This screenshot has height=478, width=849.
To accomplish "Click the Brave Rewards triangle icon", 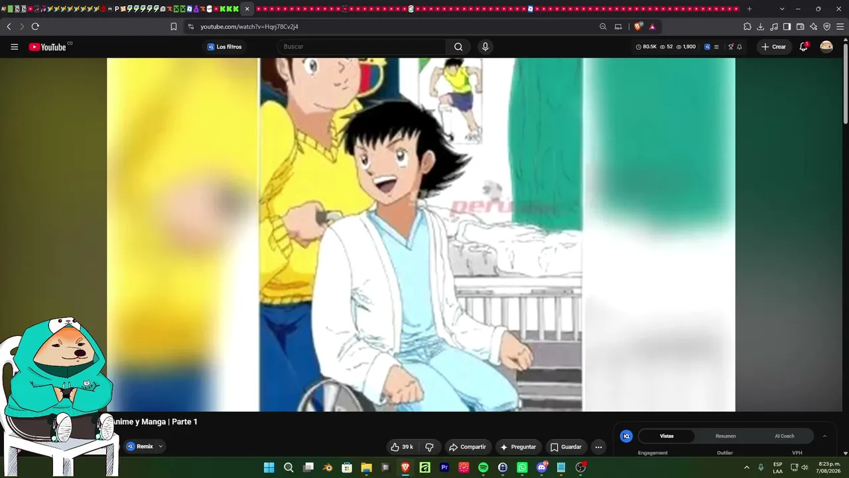I will [653, 27].
